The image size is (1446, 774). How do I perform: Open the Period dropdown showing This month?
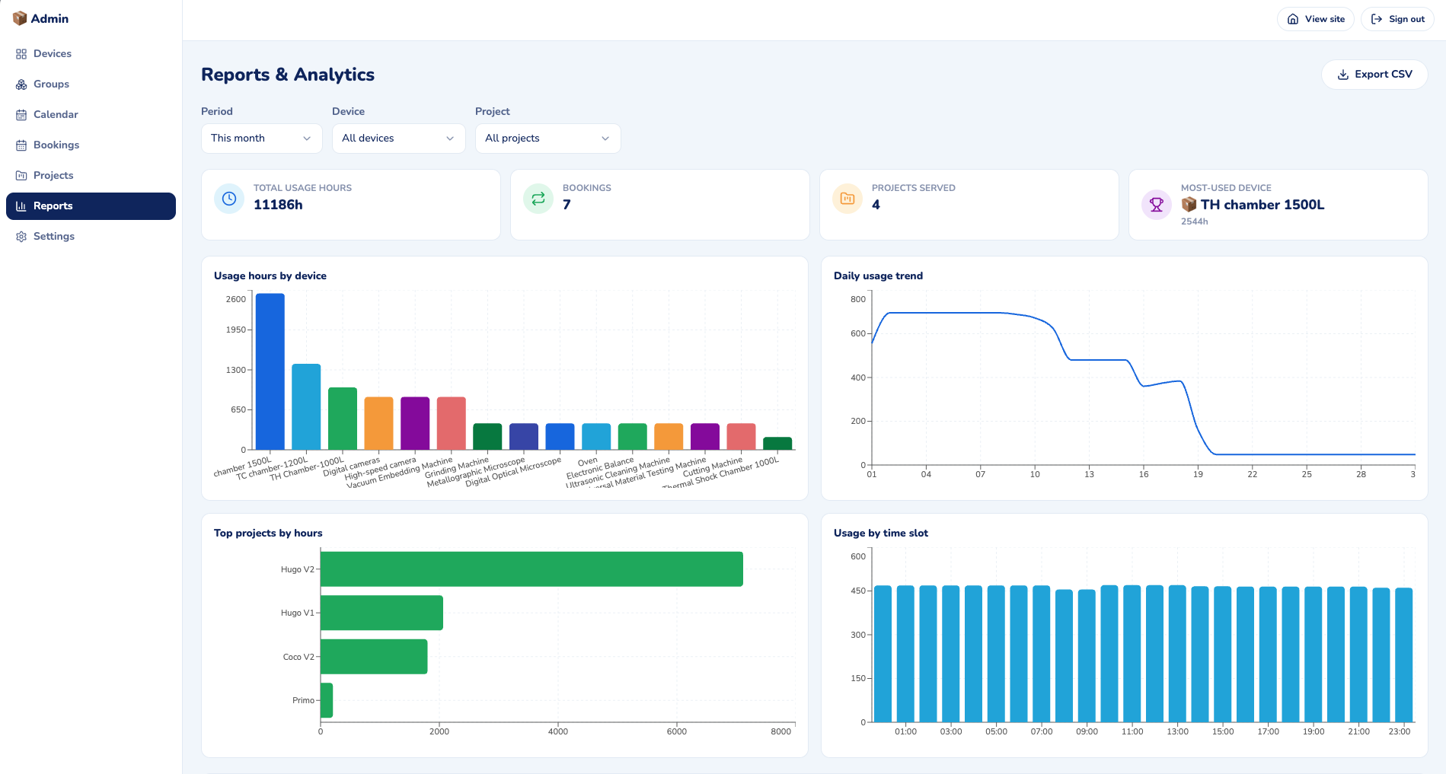tap(261, 139)
